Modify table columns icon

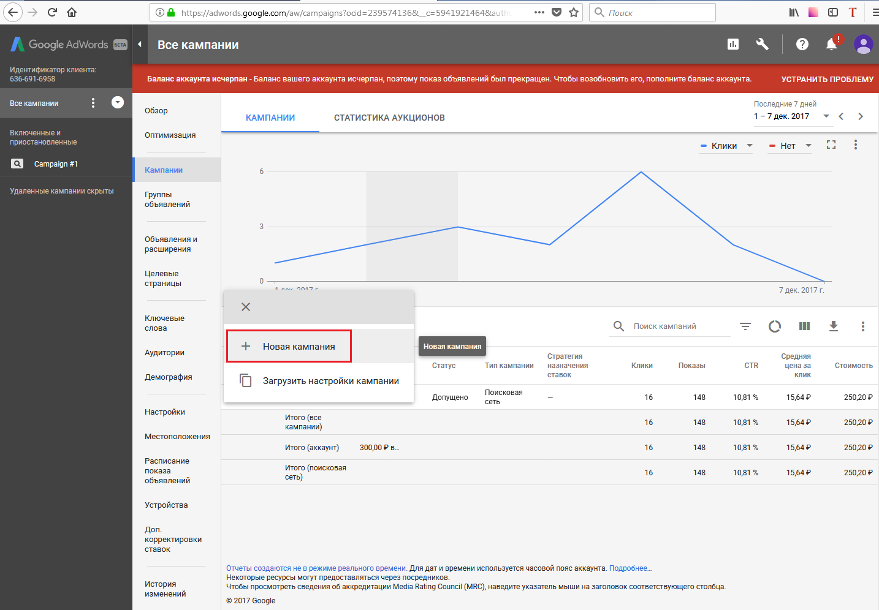click(x=805, y=326)
